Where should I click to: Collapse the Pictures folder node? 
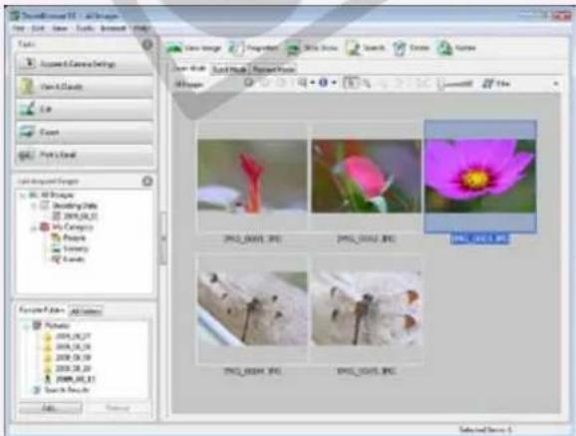tap(26, 325)
